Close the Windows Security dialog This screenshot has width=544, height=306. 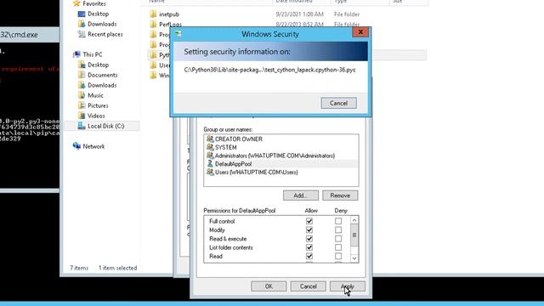click(x=360, y=32)
